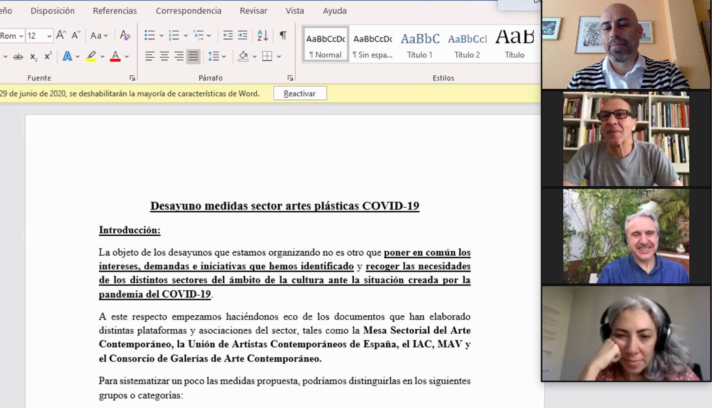
Task: Click the Decrease Indent icon
Action: tap(228, 35)
